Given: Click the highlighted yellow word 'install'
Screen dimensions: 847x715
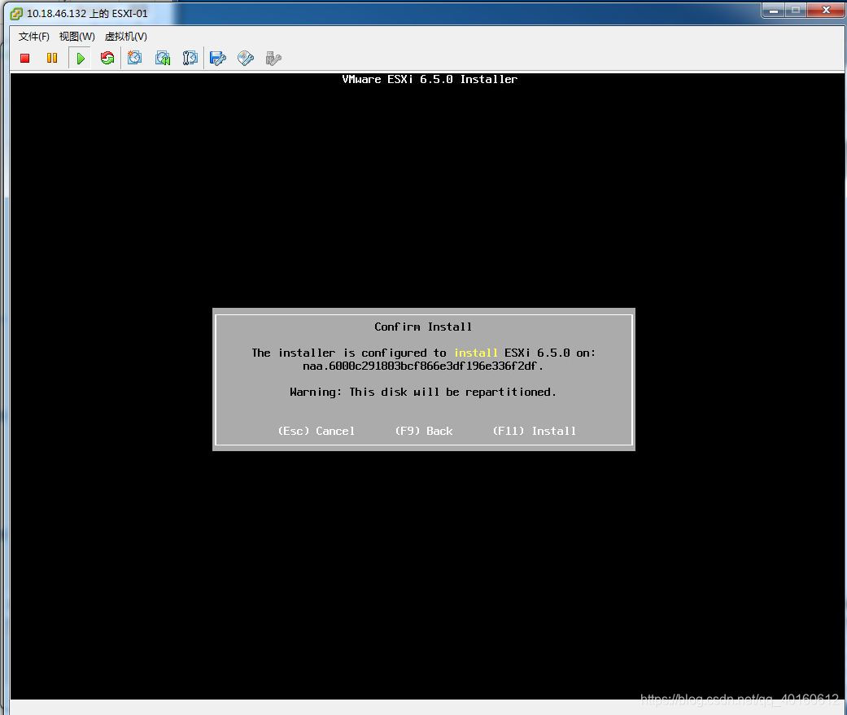Looking at the screenshot, I should 475,353.
